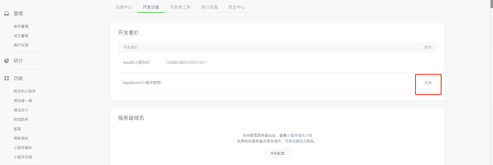This screenshot has height=165, width=493.
Task: Select 物流助手 menu item
Action: [x=21, y=119]
